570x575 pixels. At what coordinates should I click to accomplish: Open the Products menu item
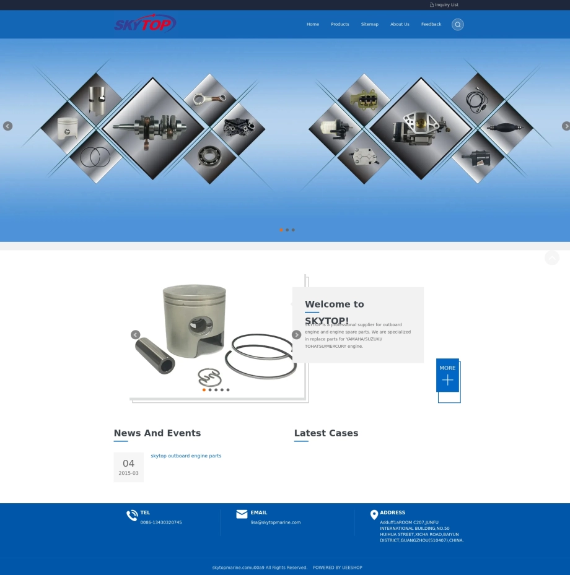pyautogui.click(x=340, y=24)
